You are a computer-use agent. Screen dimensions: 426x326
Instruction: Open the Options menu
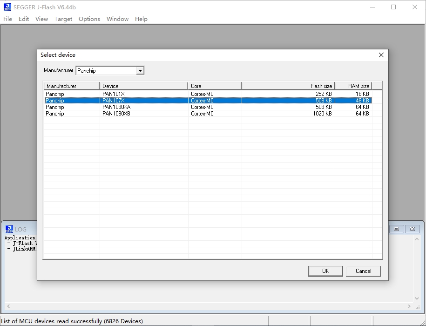click(x=89, y=19)
